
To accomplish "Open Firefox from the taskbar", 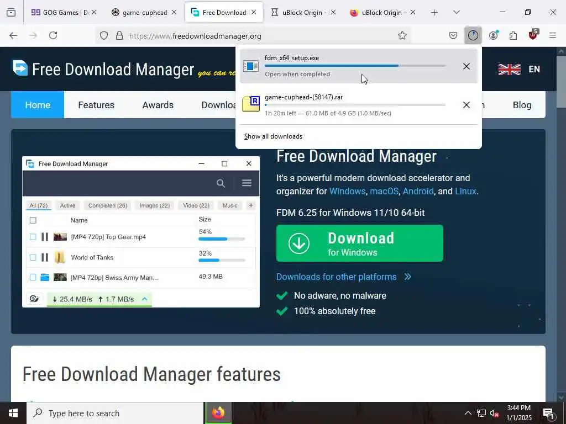I will 218,413.
